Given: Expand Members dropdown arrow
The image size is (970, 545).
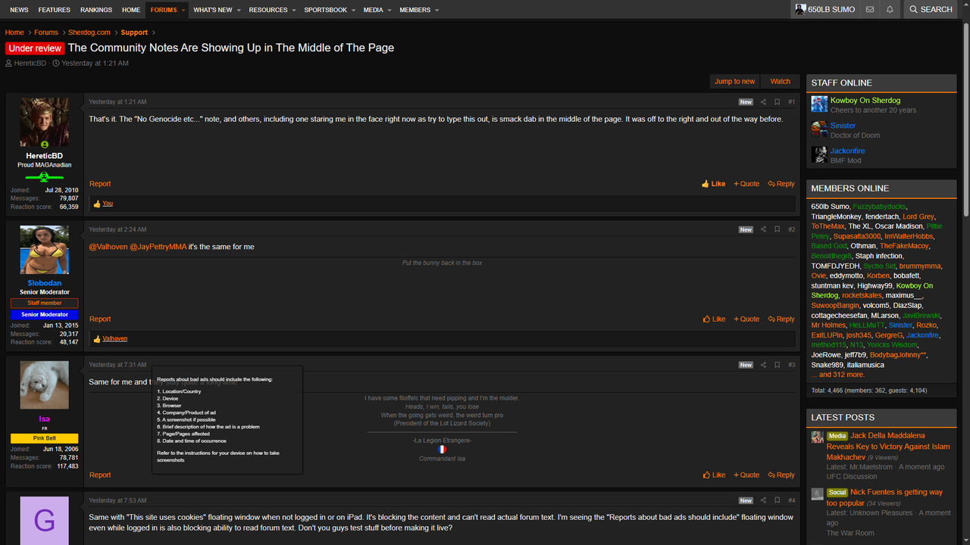Looking at the screenshot, I should [436, 10].
